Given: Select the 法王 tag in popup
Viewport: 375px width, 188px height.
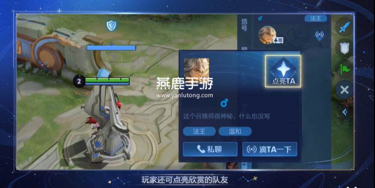Looking at the screenshot, I should (x=199, y=131).
